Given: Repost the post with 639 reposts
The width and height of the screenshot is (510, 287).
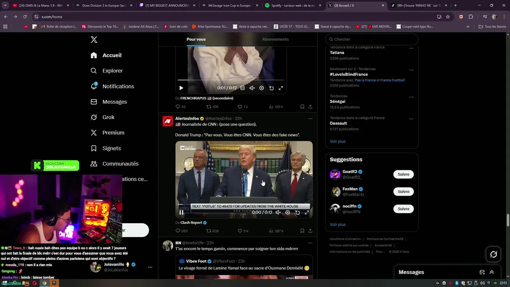Looking at the screenshot, I should [x=212, y=231].
